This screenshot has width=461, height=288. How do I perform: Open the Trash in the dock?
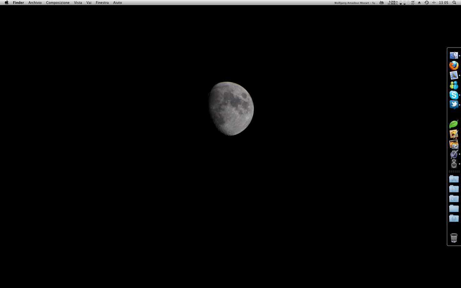pos(454,238)
